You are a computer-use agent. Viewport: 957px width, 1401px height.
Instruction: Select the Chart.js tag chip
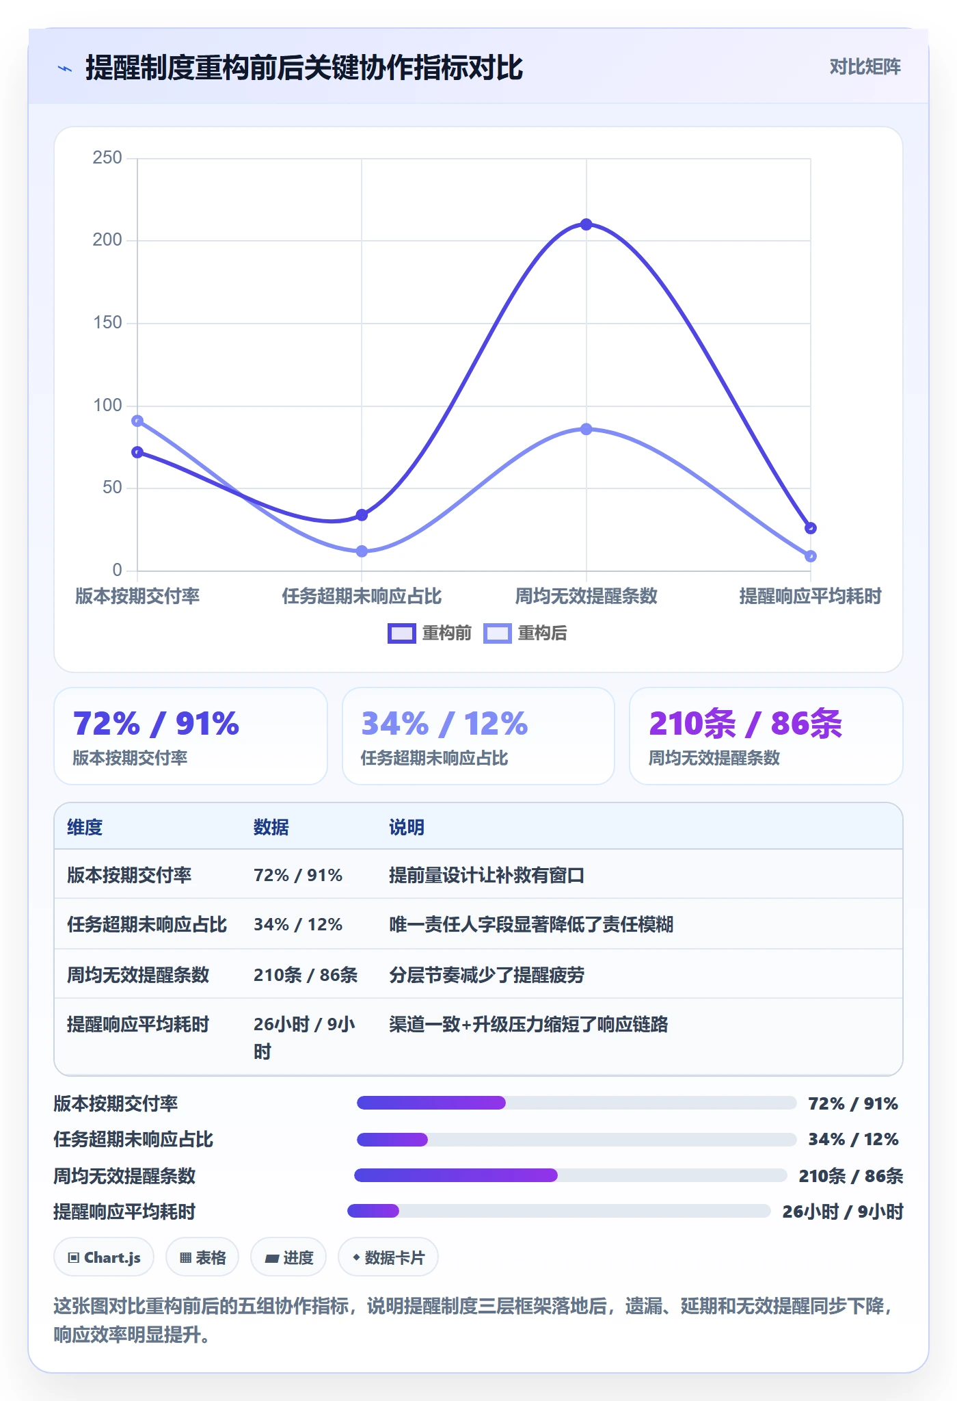(104, 1257)
